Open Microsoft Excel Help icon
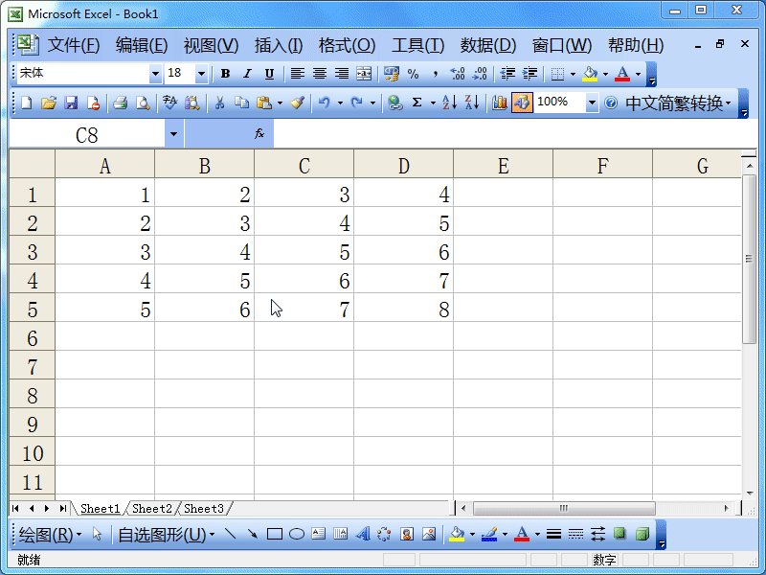Viewport: 766px width, 575px height. pos(611,103)
